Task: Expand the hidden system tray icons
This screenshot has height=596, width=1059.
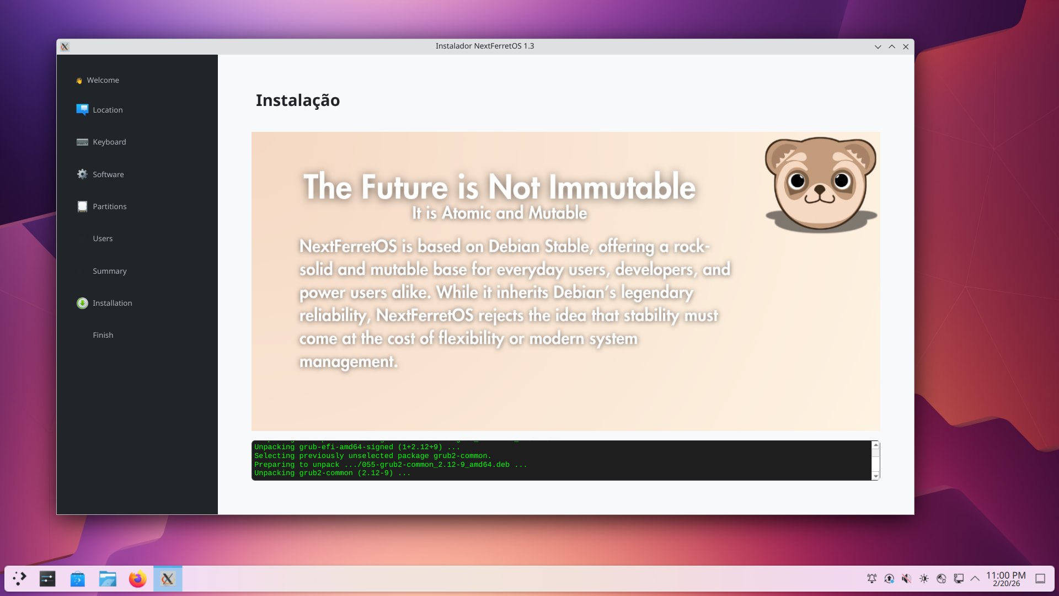Action: click(975, 578)
